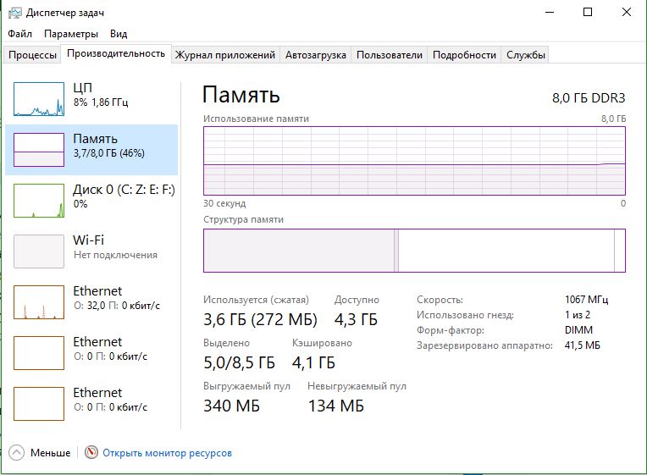Click the 41,5 МБ reserved value
The height and width of the screenshot is (475, 647).
(x=583, y=345)
